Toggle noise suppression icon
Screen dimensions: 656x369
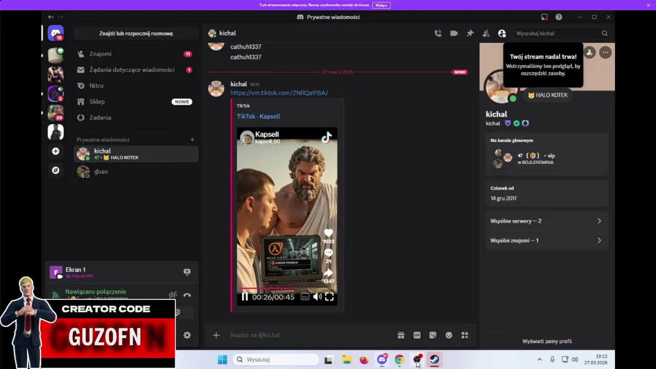[x=173, y=295]
